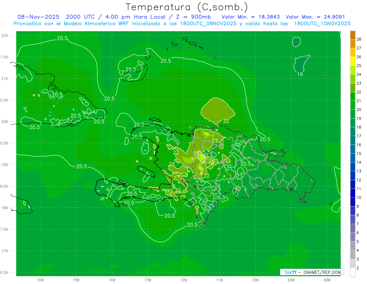Click the legend value "17"
The width and height of the screenshot is (367, 284).
(359, 136)
